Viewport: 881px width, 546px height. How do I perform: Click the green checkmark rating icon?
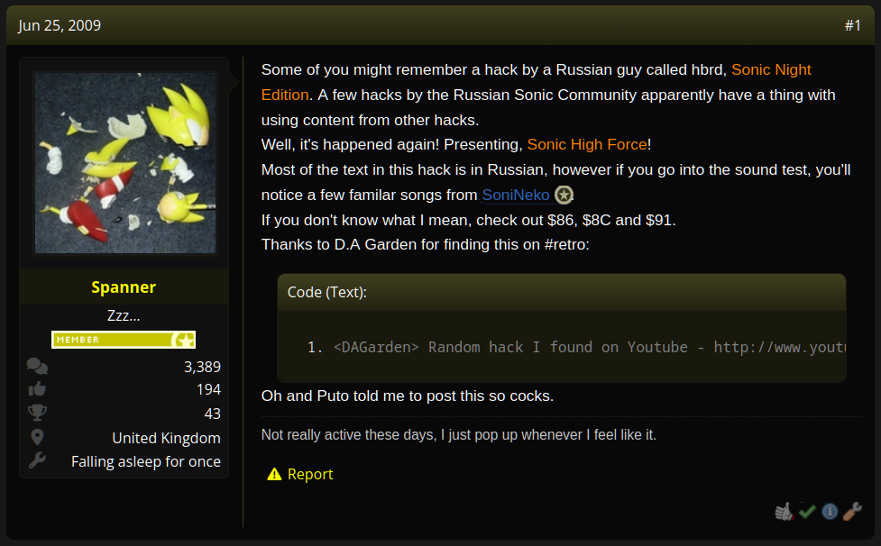(x=807, y=511)
